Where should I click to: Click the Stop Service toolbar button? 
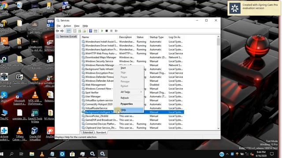coord(107,31)
